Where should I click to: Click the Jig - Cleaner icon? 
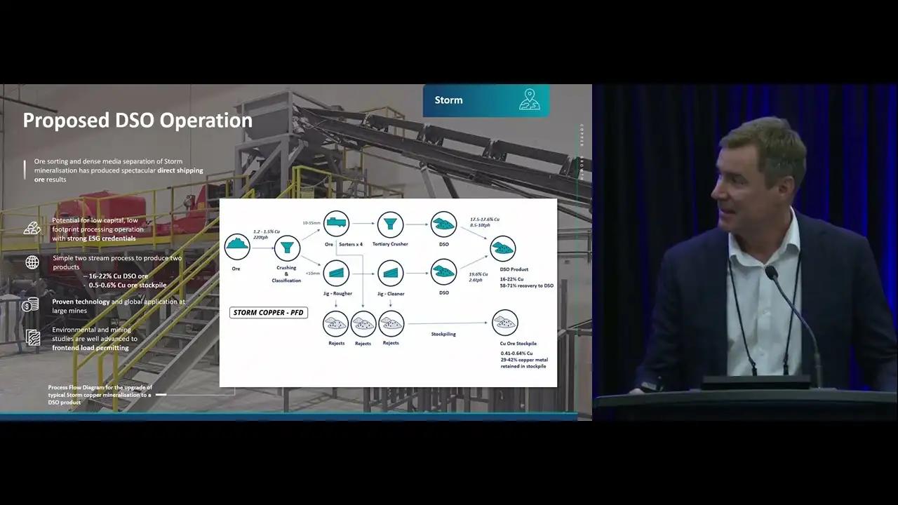[390, 273]
